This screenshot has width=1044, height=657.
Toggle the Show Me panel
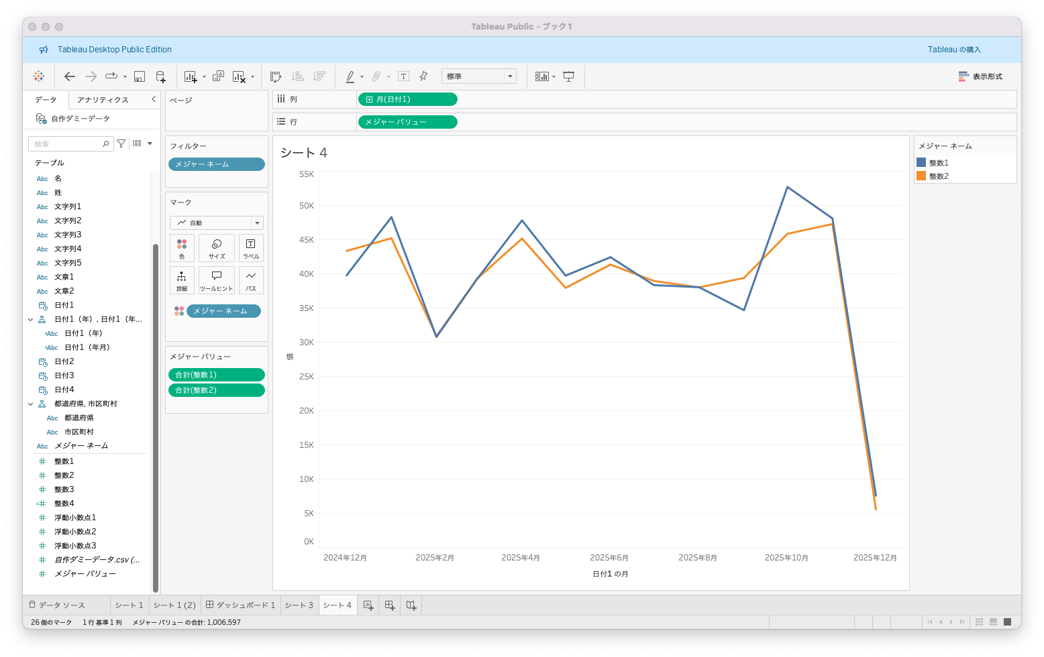click(x=980, y=76)
